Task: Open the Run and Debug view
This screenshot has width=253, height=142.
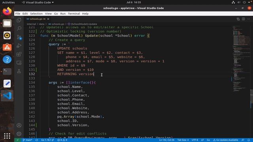Action: [19, 46]
